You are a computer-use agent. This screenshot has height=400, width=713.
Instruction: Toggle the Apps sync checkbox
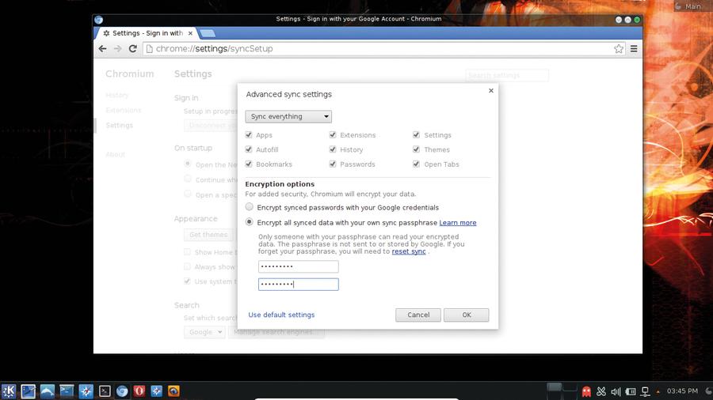[x=249, y=135]
